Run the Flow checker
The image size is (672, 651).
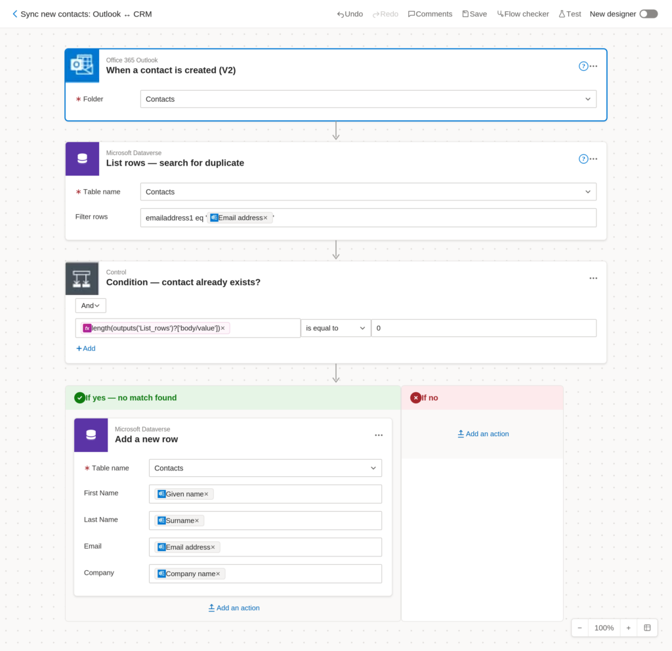[523, 14]
